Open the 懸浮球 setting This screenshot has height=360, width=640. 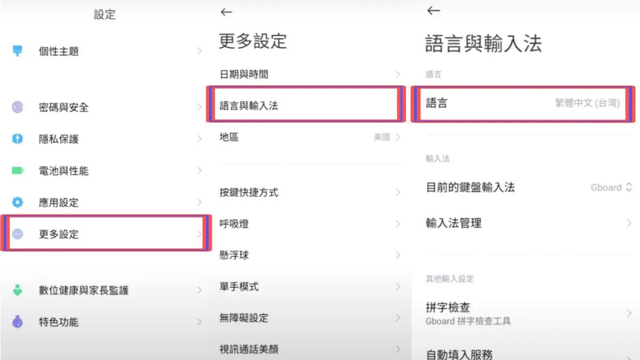click(x=309, y=255)
